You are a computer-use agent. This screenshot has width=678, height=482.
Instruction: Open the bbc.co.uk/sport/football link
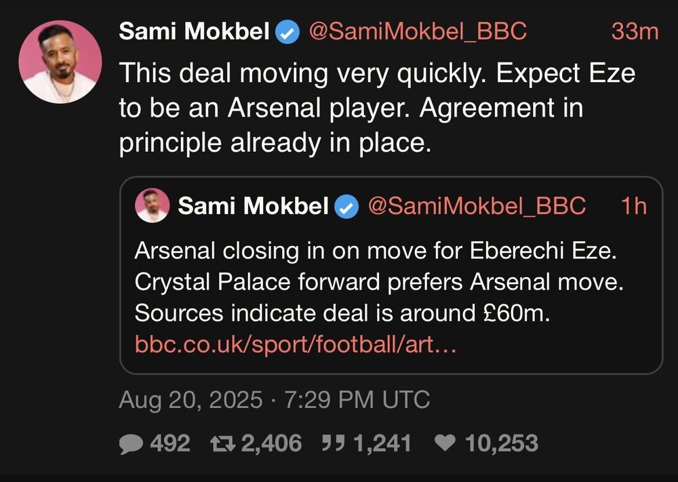296,346
